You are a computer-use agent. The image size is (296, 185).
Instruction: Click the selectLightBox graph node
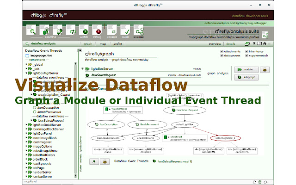[185, 124]
